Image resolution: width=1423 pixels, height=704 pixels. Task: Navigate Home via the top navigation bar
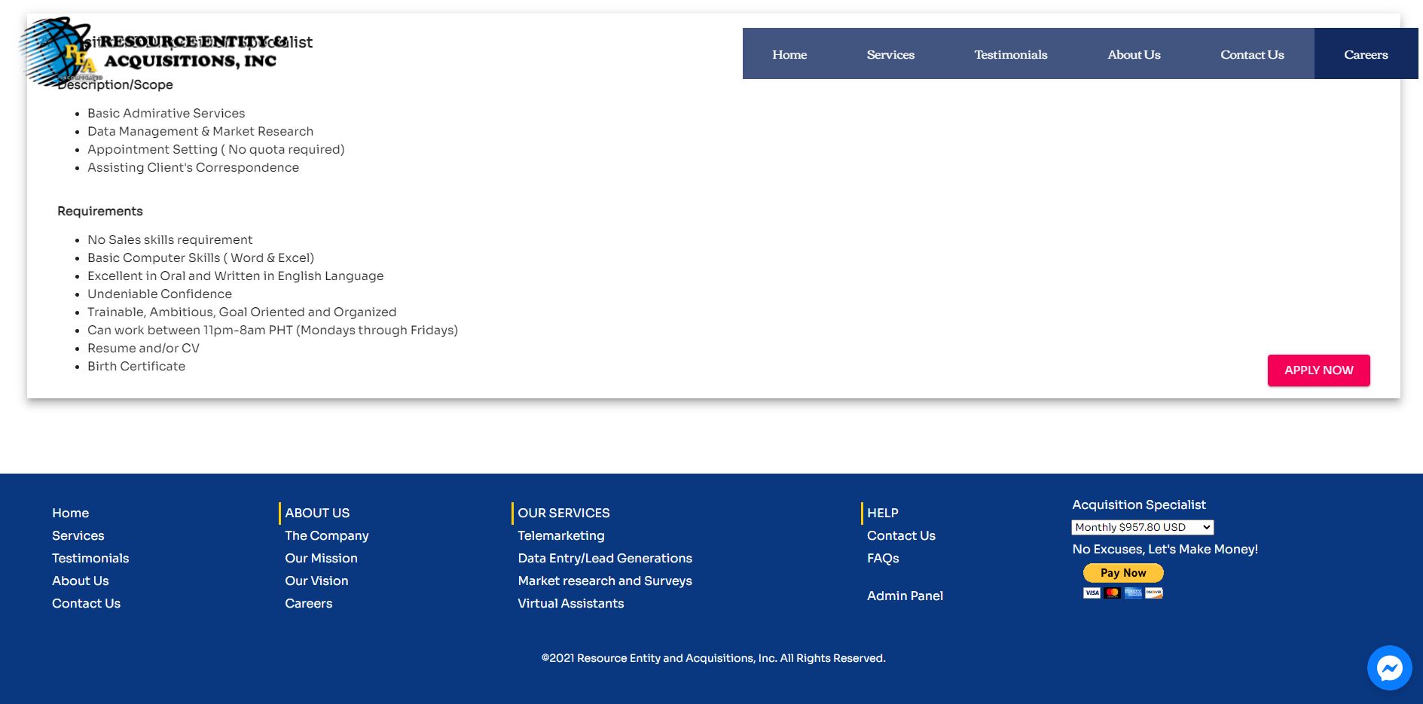point(789,54)
